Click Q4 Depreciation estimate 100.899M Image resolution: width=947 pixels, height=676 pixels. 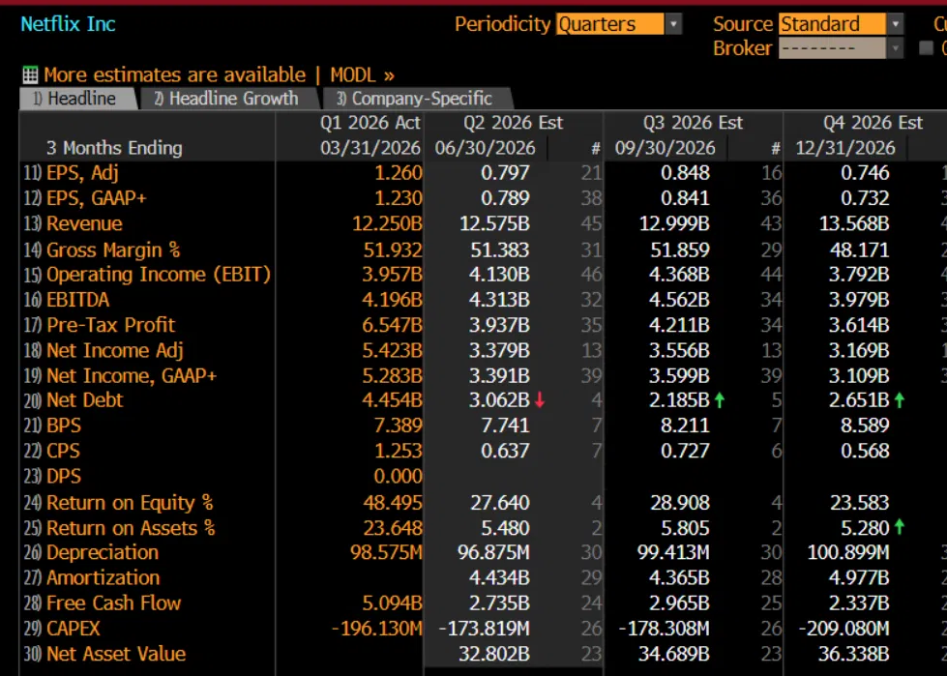848,552
